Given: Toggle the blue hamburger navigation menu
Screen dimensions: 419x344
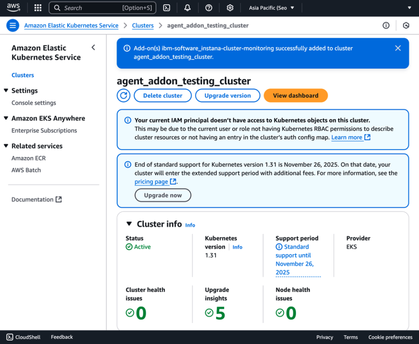Looking at the screenshot, I should tap(13, 25).
